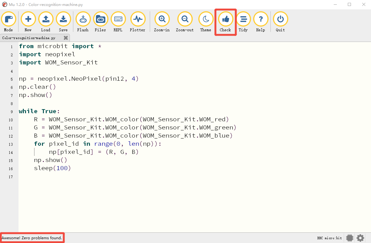Maximize the Mu window
This screenshot has height=243, width=371.
[x=349, y=4]
